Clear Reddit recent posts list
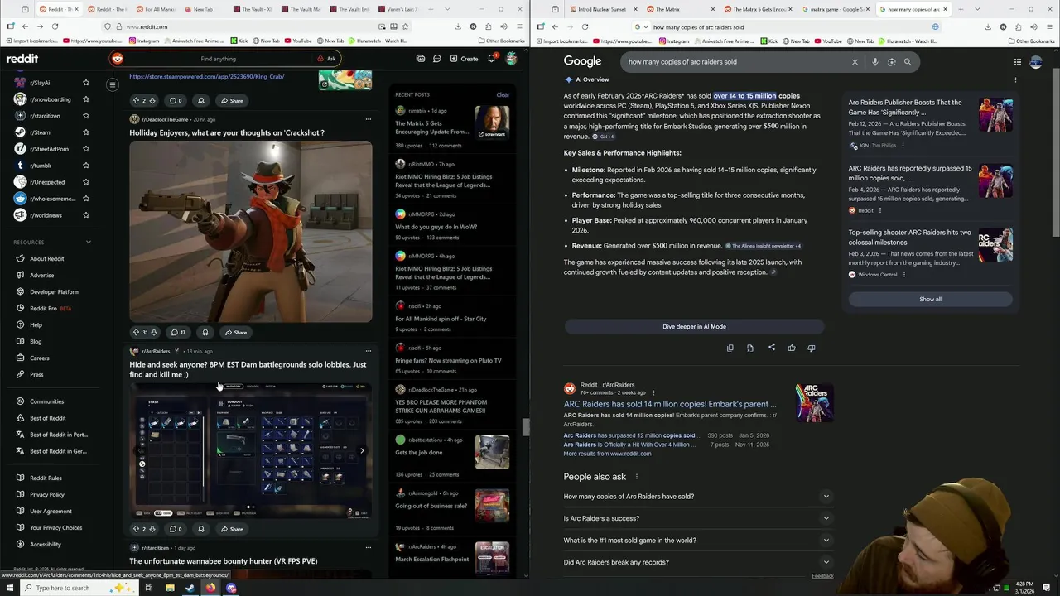The height and width of the screenshot is (596, 1060). [x=503, y=94]
